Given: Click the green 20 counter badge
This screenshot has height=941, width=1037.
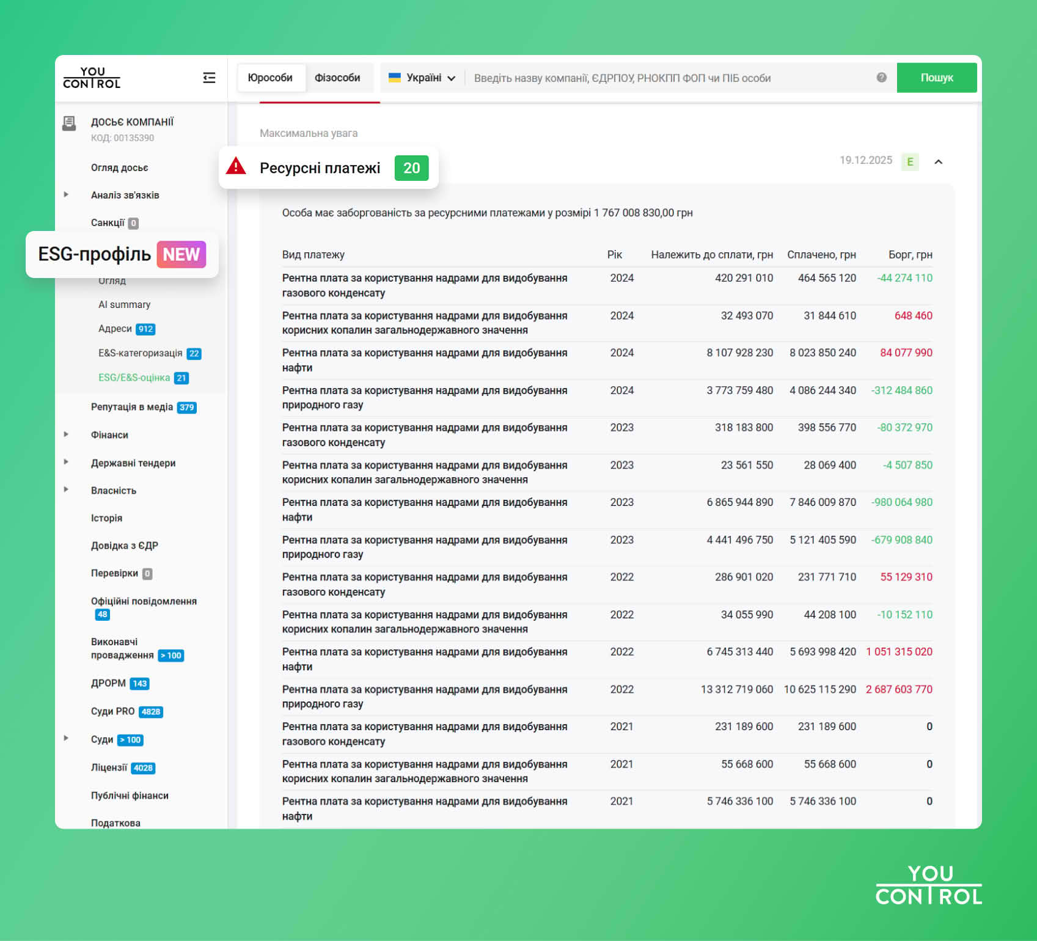Looking at the screenshot, I should point(412,167).
